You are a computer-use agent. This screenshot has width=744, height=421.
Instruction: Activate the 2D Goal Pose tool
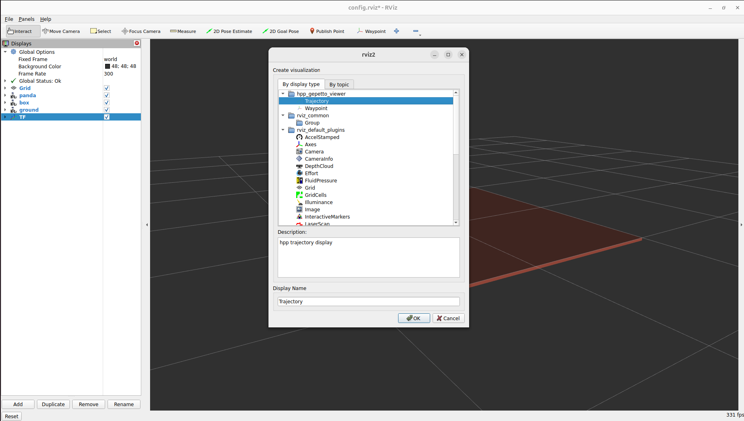pos(281,31)
